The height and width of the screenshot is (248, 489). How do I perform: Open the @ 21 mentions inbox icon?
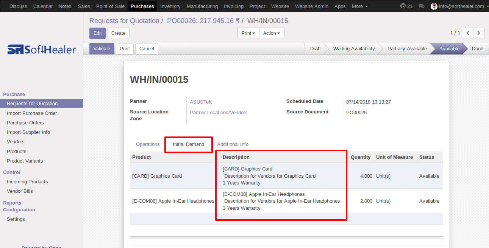point(406,6)
